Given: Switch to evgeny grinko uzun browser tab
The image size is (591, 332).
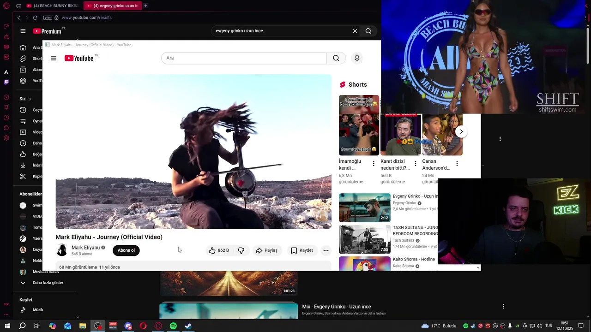Looking at the screenshot, I should (x=112, y=6).
